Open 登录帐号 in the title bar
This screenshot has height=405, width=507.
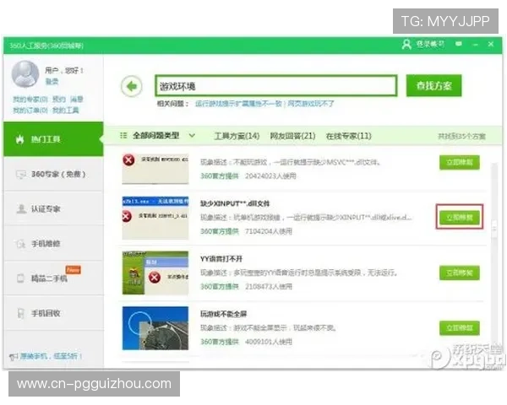[x=423, y=44]
